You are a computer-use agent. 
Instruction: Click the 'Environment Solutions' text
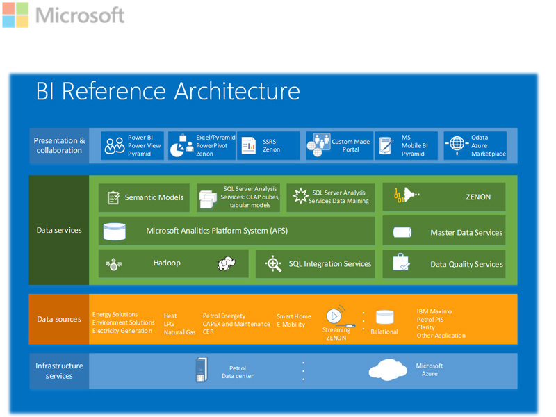(124, 322)
